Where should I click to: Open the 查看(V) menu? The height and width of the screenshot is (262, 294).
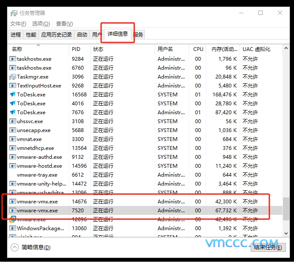(x=64, y=24)
